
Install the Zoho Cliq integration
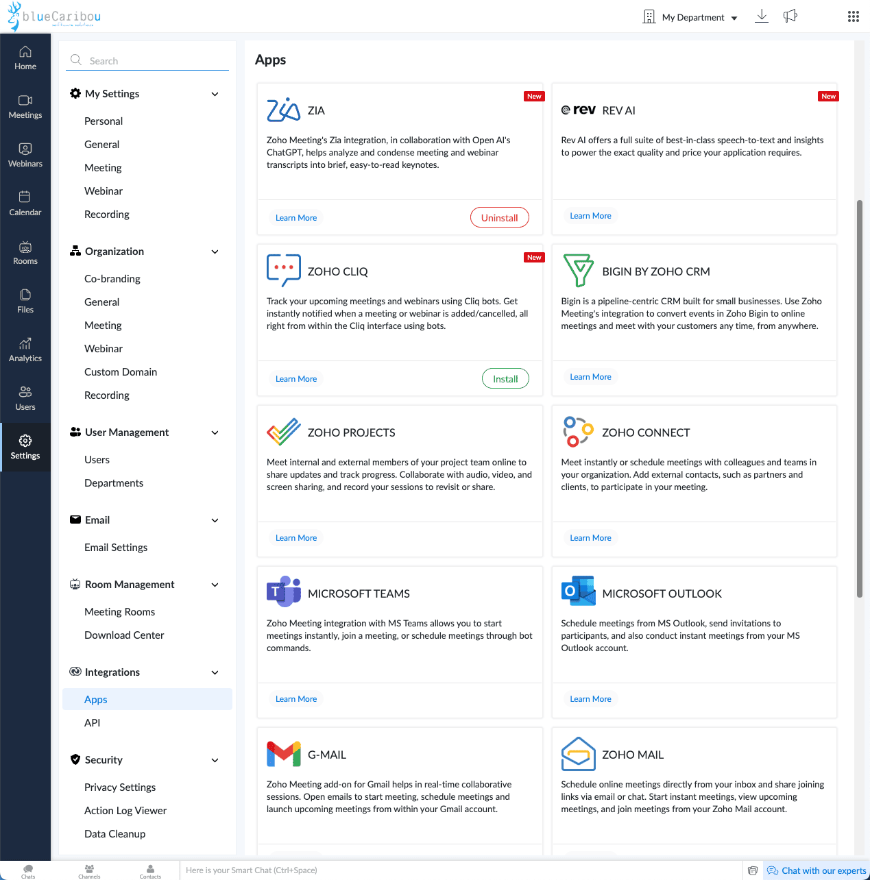[505, 378]
